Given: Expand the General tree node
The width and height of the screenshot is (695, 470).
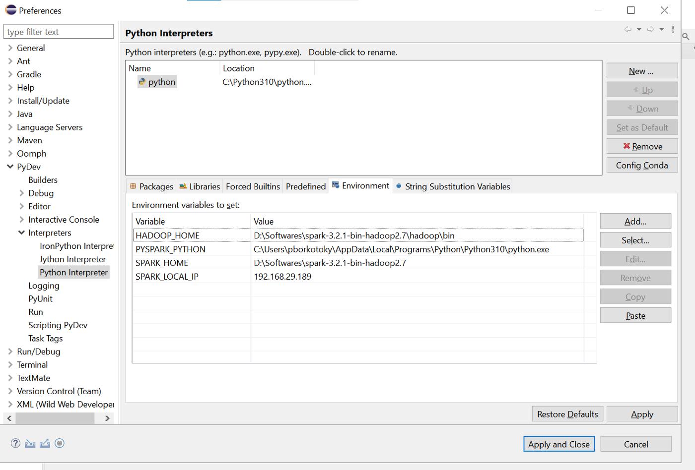Looking at the screenshot, I should point(10,48).
